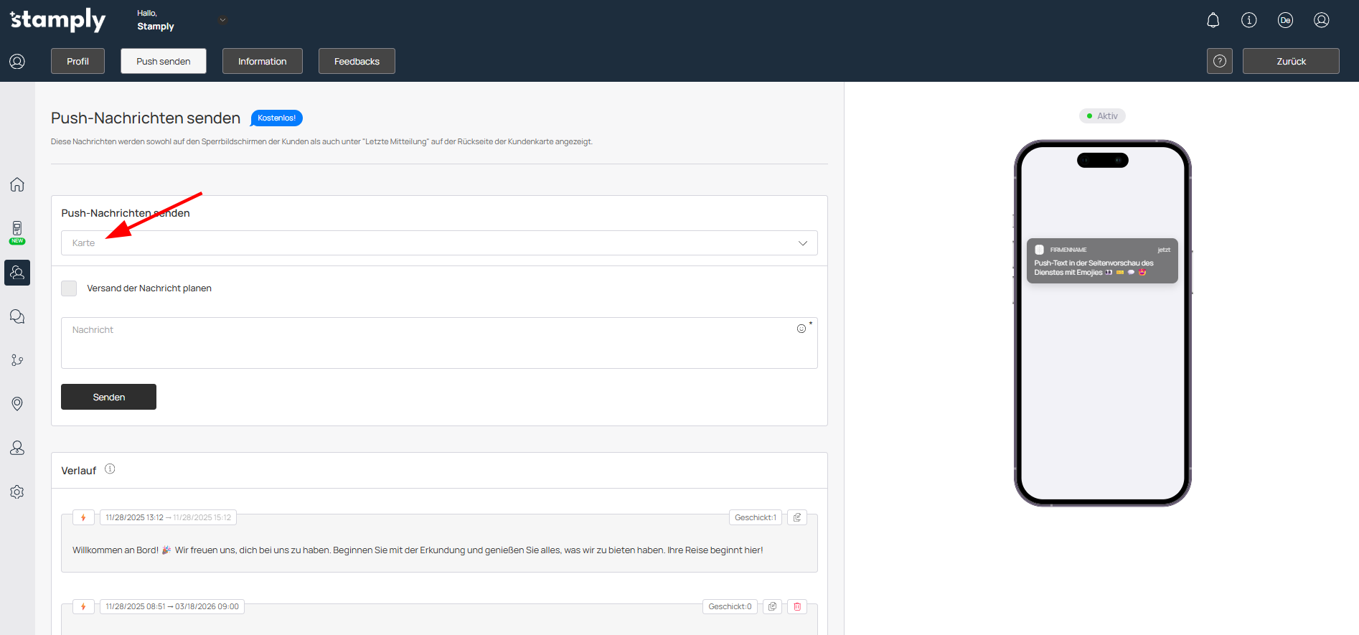
Task: Expand account menu chevron next to Stamply
Action: pyautogui.click(x=222, y=20)
